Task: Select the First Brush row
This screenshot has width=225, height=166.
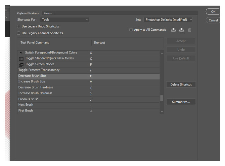Action: pyautogui.click(x=89, y=111)
